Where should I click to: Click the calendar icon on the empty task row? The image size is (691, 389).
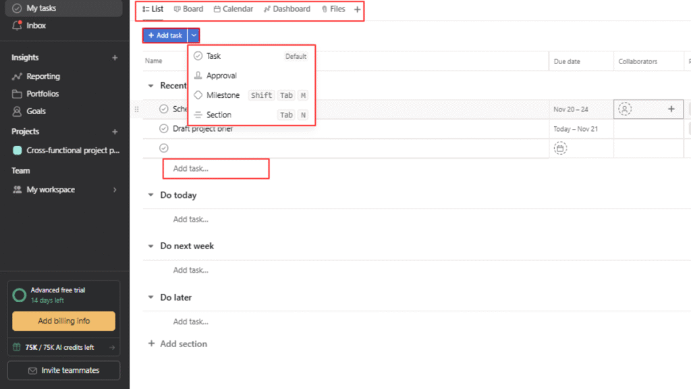click(561, 148)
